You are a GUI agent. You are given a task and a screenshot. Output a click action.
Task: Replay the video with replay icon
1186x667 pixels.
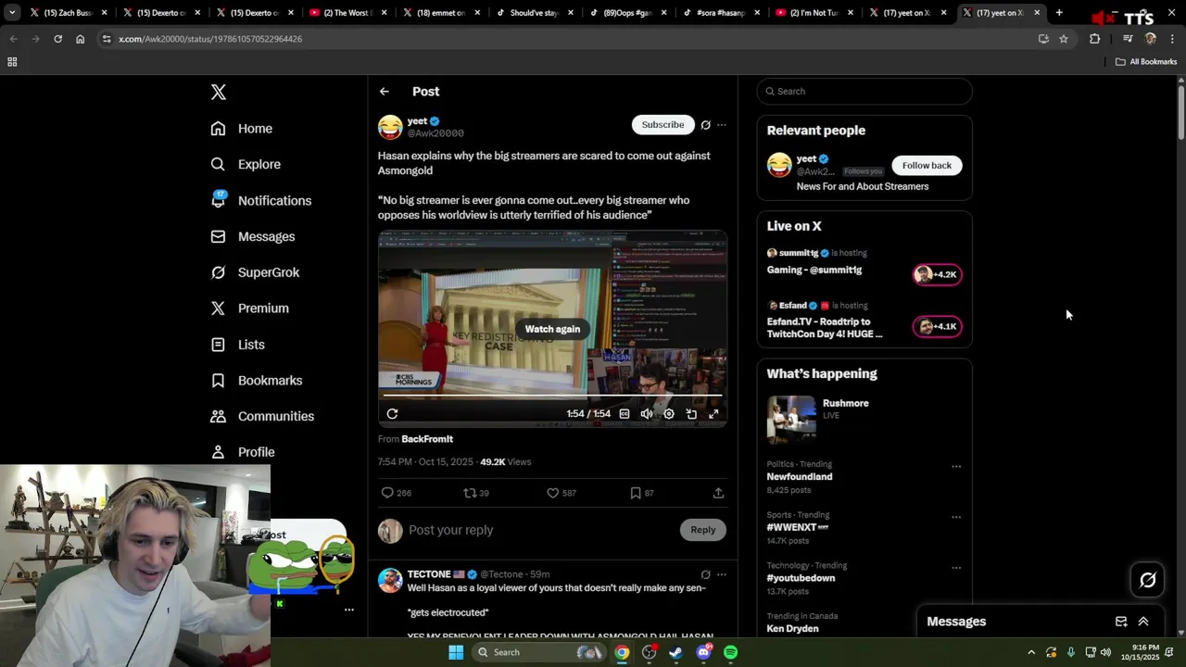392,414
